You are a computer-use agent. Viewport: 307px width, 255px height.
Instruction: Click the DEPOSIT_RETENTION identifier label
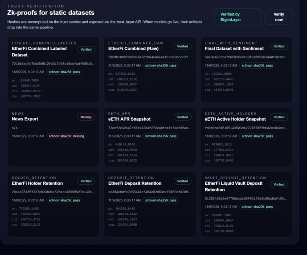click(131, 178)
